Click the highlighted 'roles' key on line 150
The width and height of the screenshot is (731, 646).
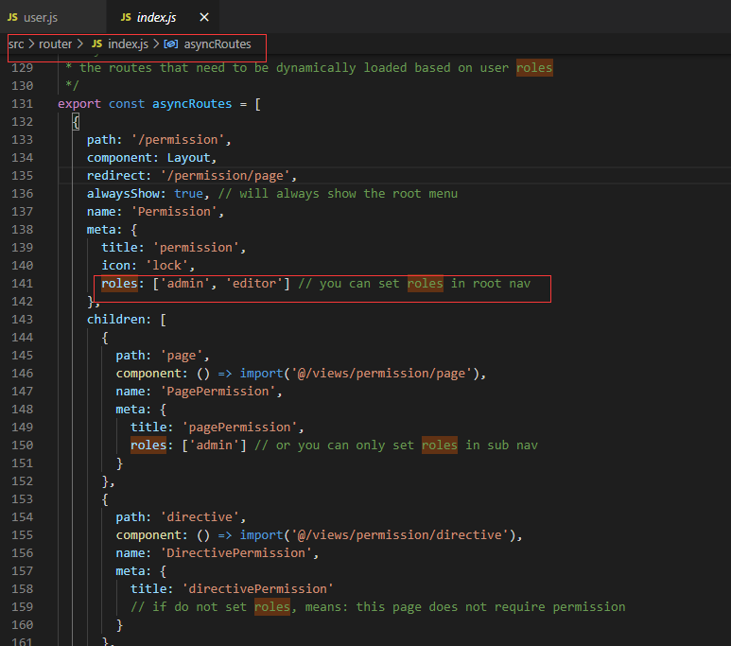(148, 445)
